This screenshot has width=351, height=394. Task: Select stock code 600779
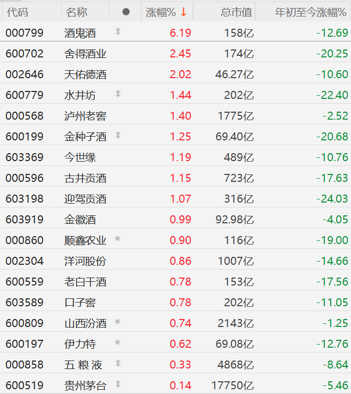(24, 95)
